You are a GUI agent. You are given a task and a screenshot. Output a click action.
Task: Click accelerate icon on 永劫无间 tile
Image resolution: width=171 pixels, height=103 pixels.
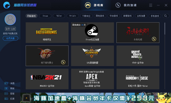[154, 39]
